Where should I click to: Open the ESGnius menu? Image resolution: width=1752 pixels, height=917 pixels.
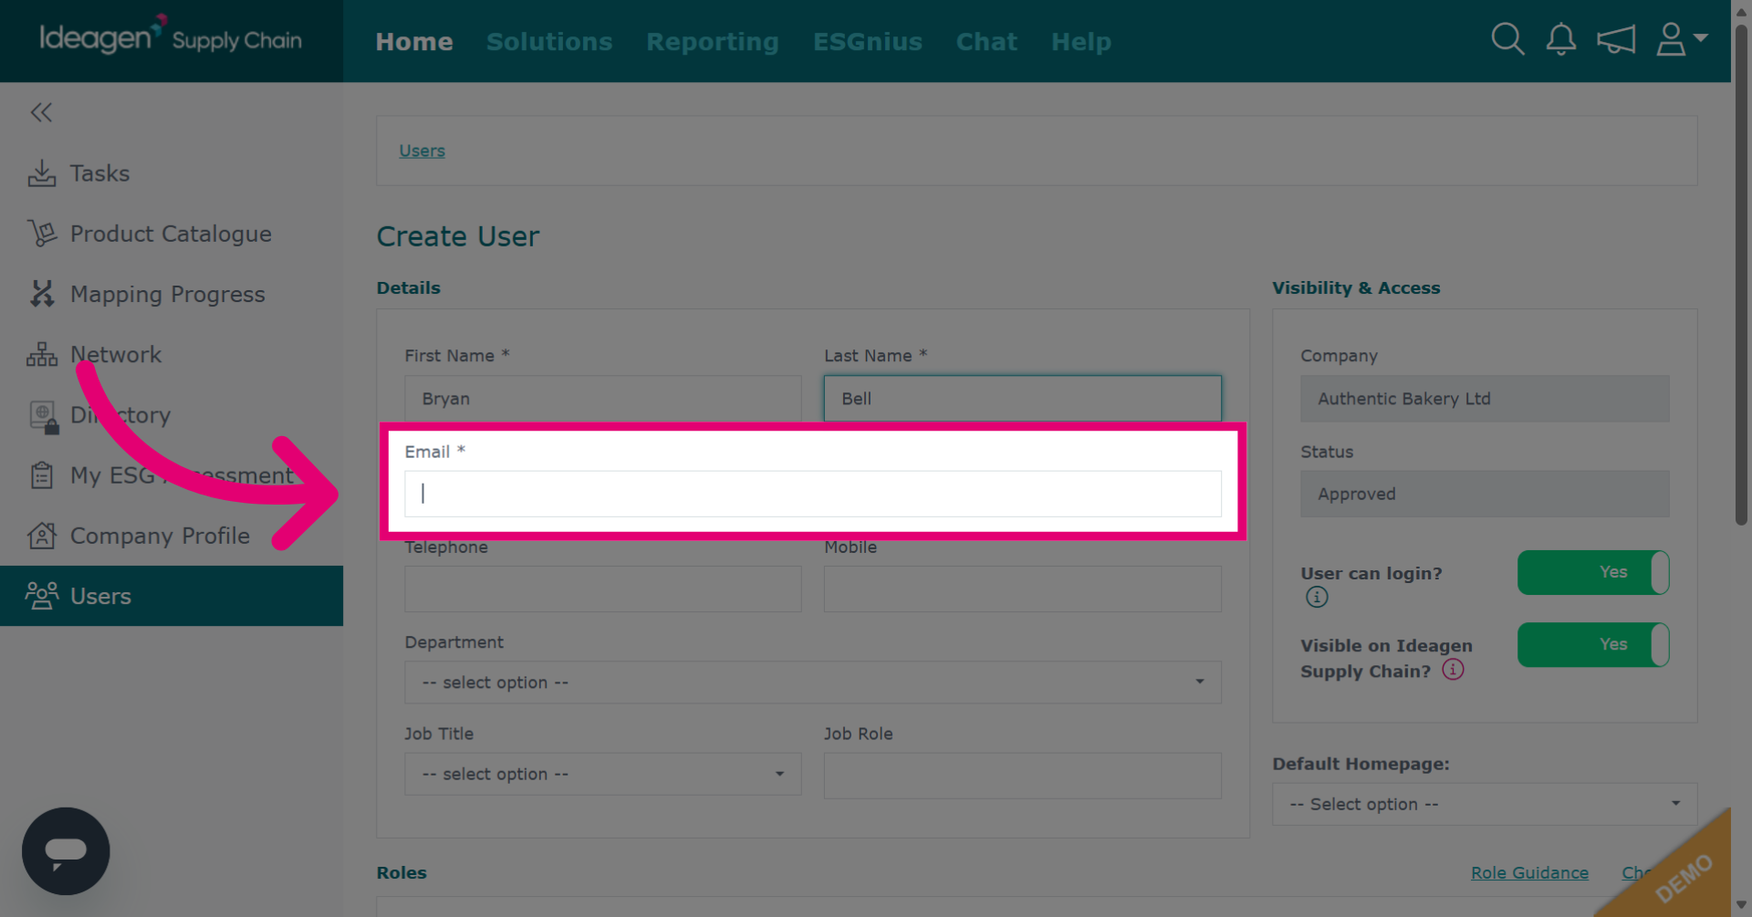pos(868,42)
